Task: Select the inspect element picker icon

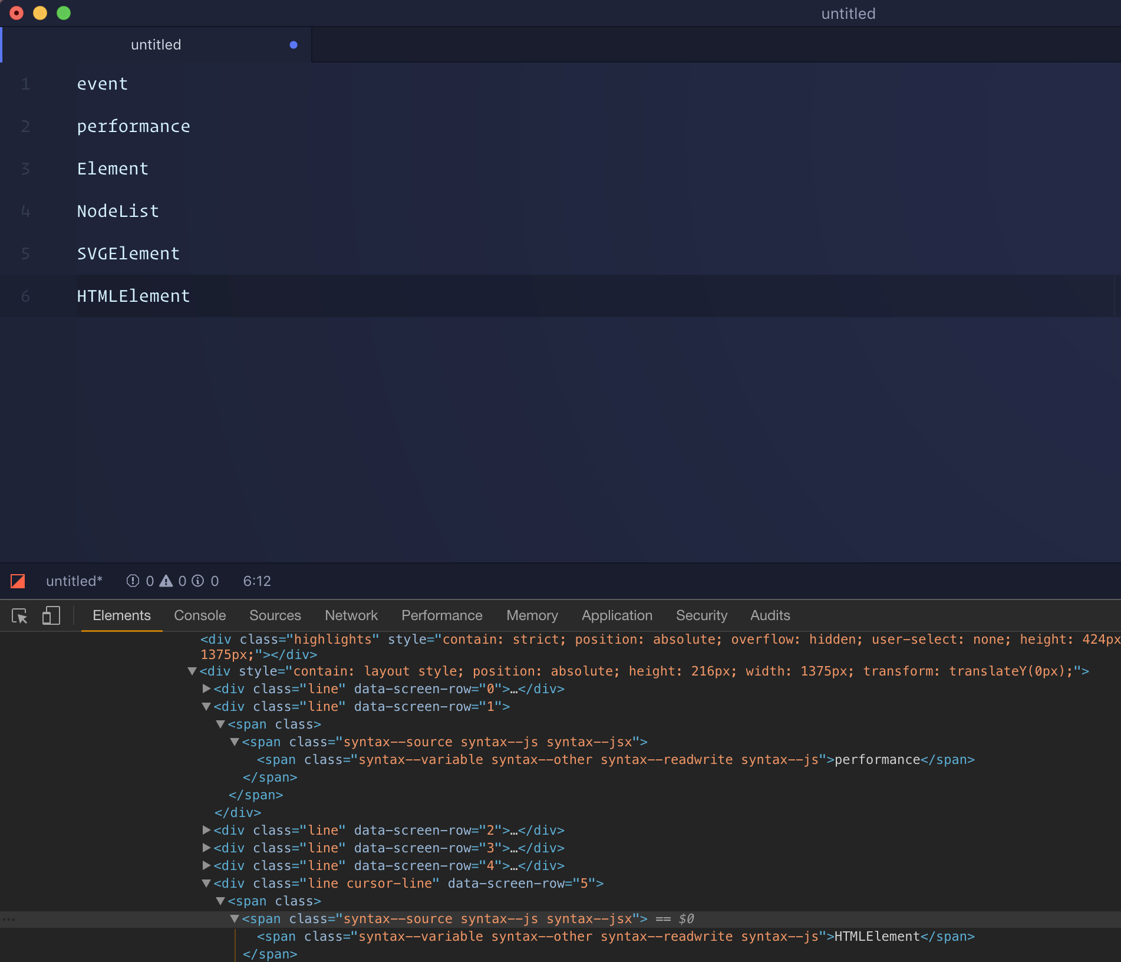Action: coord(19,616)
